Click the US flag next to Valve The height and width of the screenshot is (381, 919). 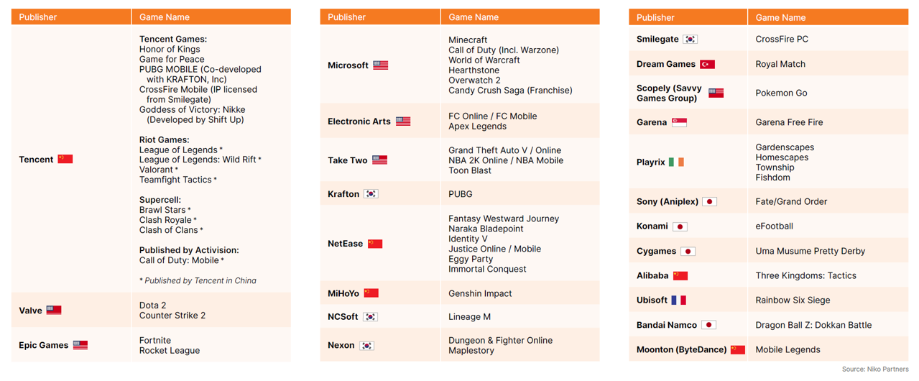tap(54, 310)
